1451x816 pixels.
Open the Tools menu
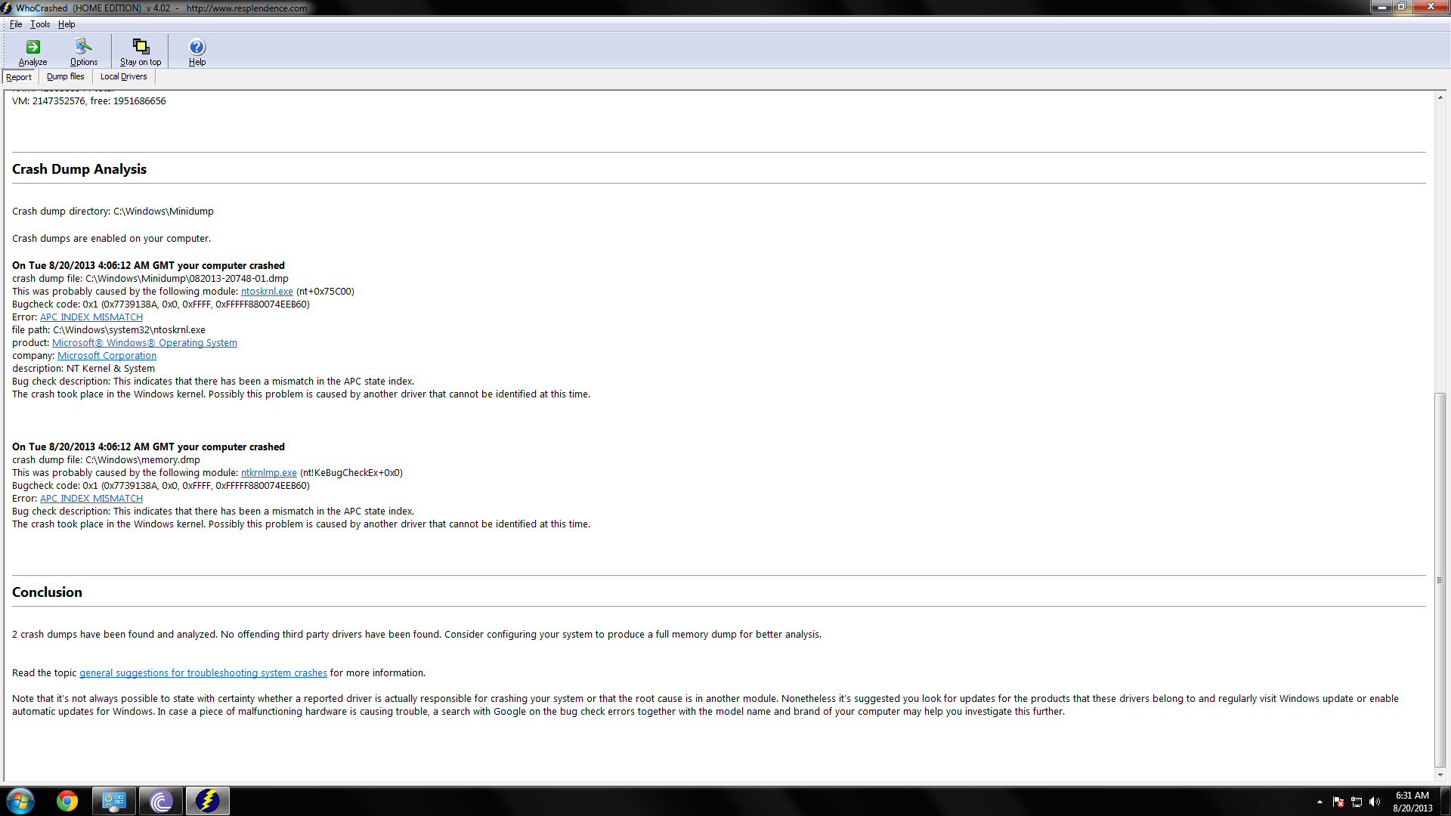(40, 24)
